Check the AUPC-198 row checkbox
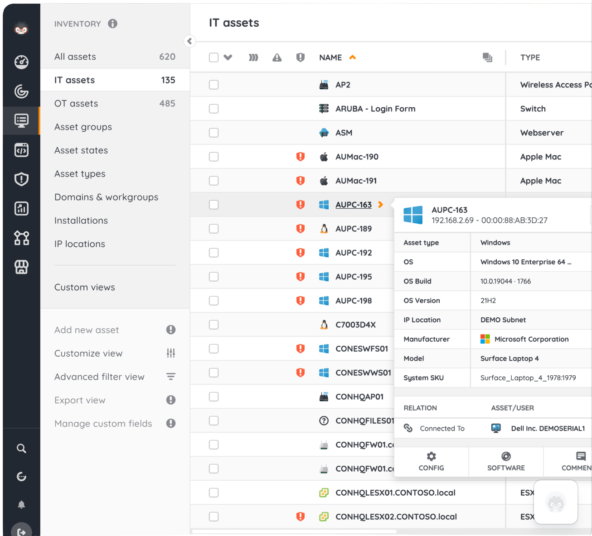Viewport: 592px width, 536px height. click(x=214, y=301)
